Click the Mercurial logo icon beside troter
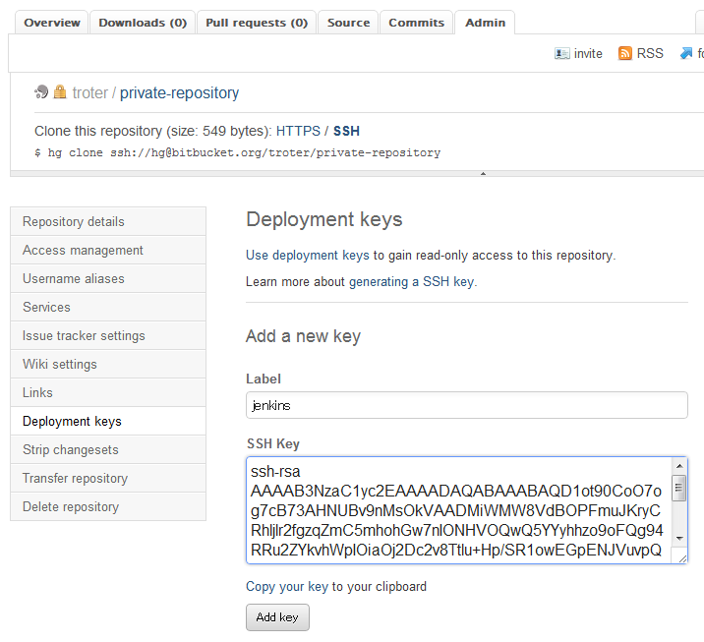Viewport: 704px width, 642px height. tap(41, 92)
